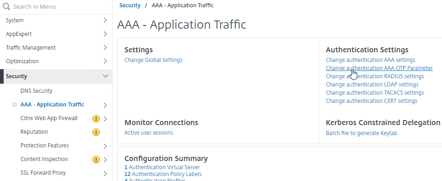Click warning icon next to Citrix Web App Firewall
The height and width of the screenshot is (181, 442).
(96, 119)
